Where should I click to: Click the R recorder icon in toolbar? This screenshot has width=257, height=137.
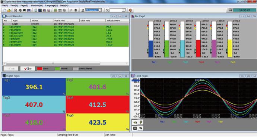[83, 10]
